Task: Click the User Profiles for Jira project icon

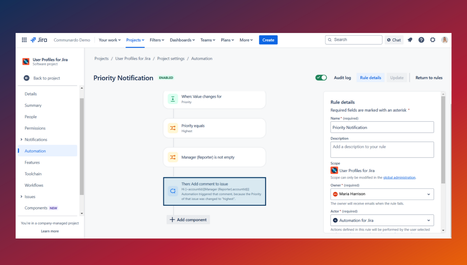Action: [x=26, y=61]
